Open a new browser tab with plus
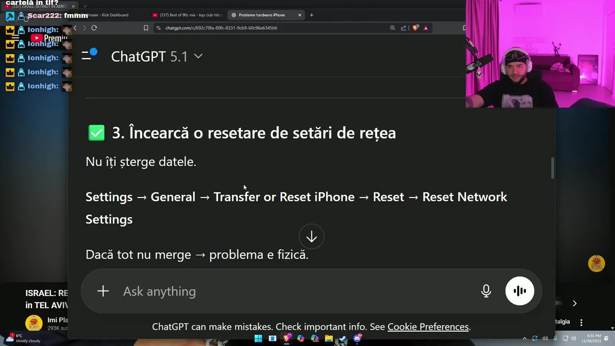This screenshot has height=346, width=615. pyautogui.click(x=311, y=15)
